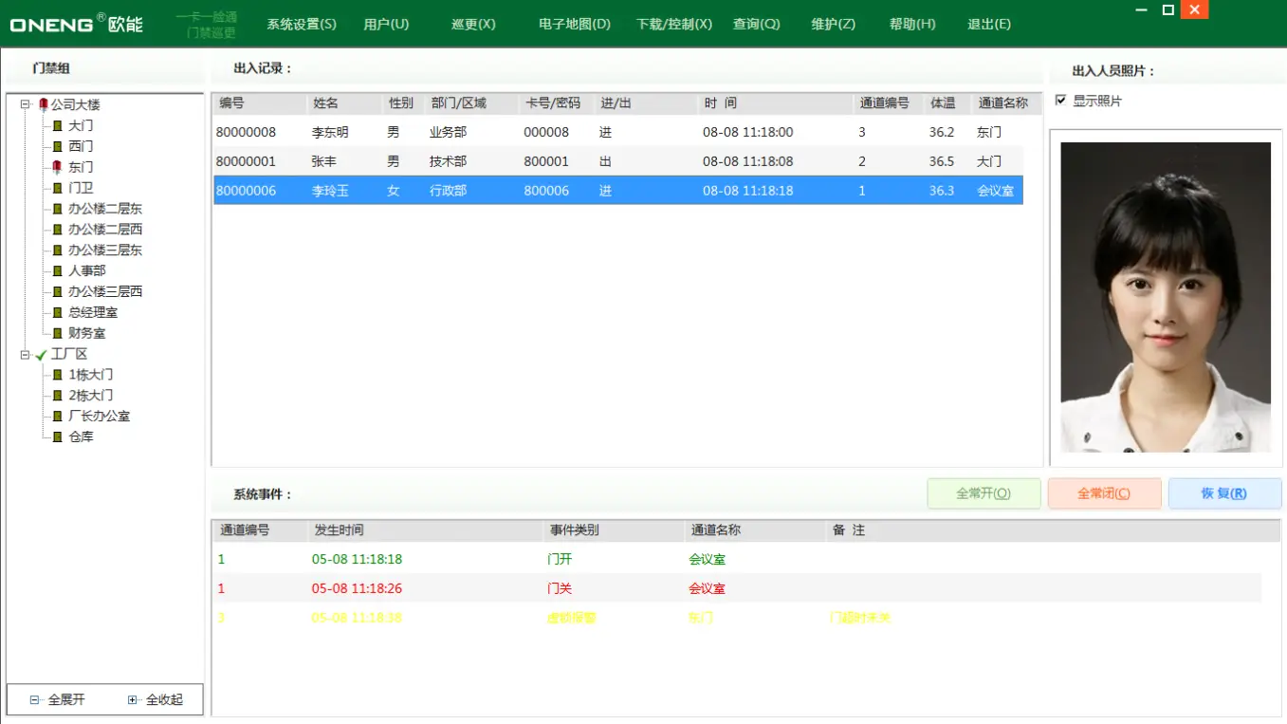Open the 维护(Z) menu
Screen dimensions: 1287x724
click(832, 24)
